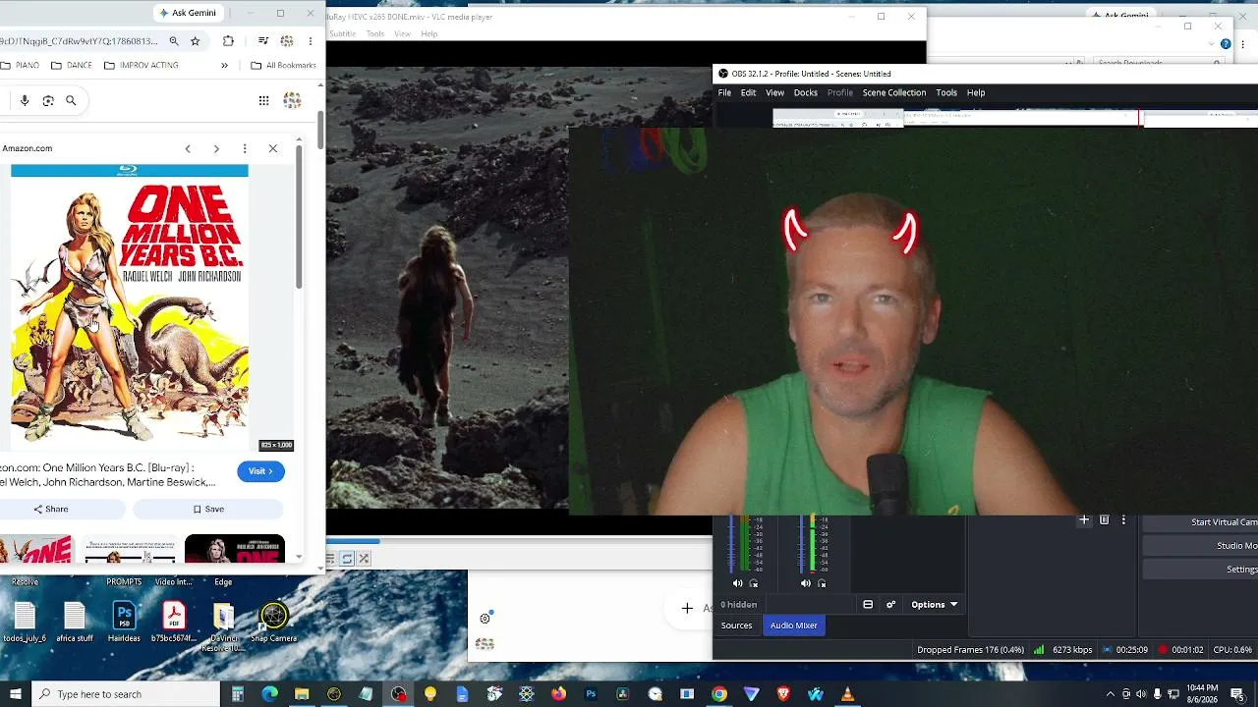Toggle VLC loop button
This screenshot has width=1258, height=707.
click(x=347, y=559)
